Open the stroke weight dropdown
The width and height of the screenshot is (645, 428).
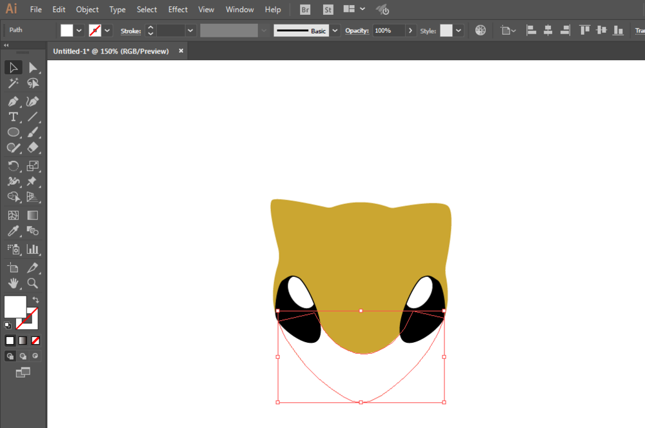click(x=190, y=30)
